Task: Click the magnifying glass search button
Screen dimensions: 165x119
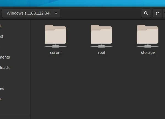Action: pos(146,13)
